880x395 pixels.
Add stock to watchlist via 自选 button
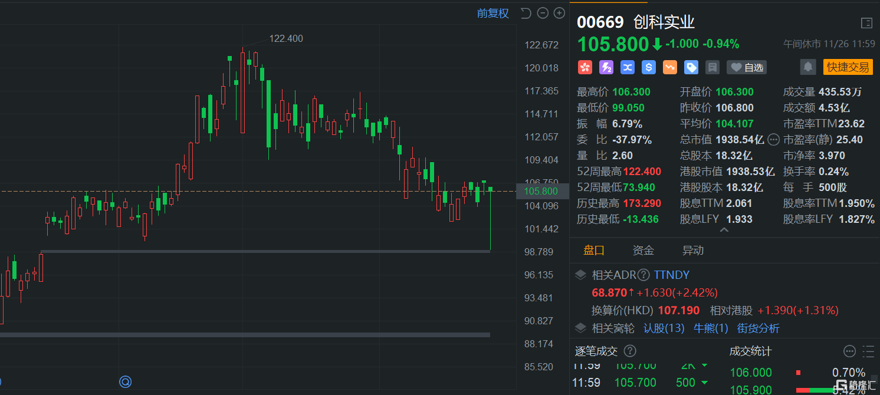(747, 67)
